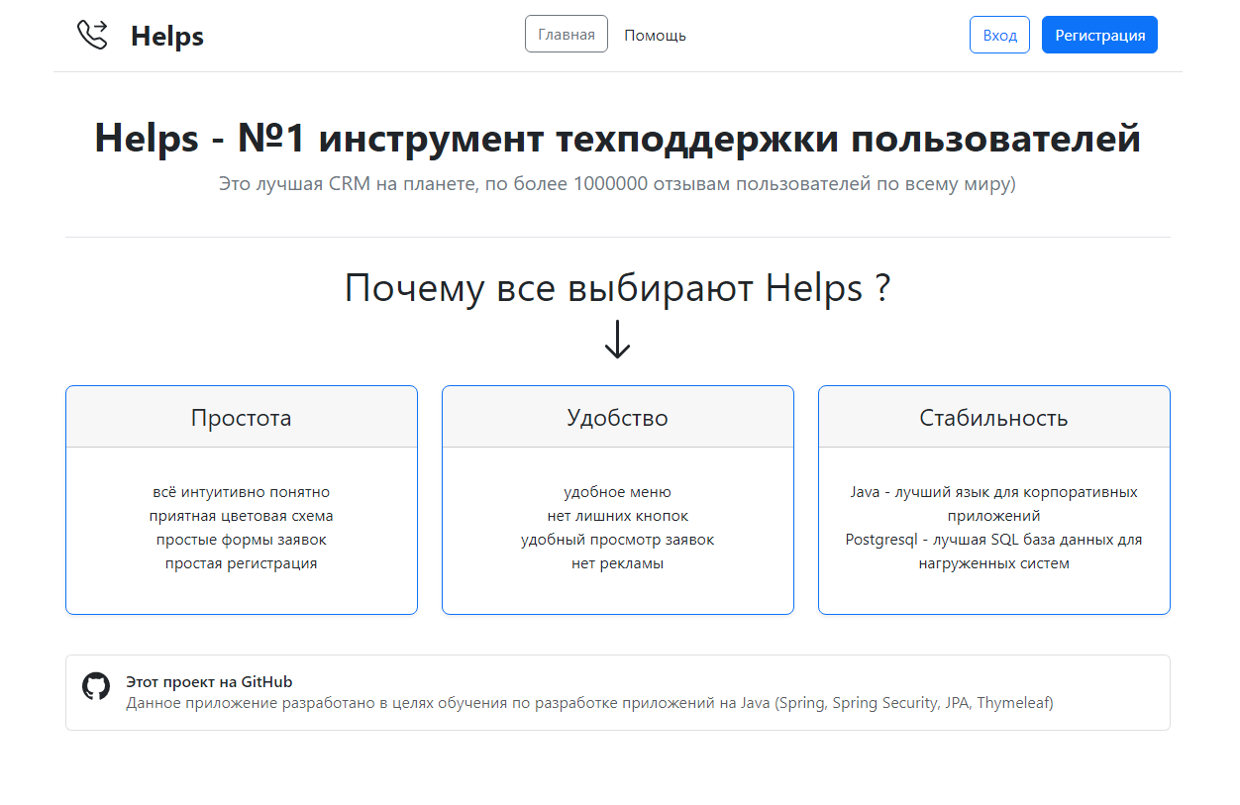Open the Главная page
Image resolution: width=1240 pixels, height=805 pixels.
(x=566, y=33)
